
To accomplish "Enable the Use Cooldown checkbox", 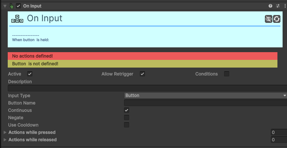I will tap(127, 125).
